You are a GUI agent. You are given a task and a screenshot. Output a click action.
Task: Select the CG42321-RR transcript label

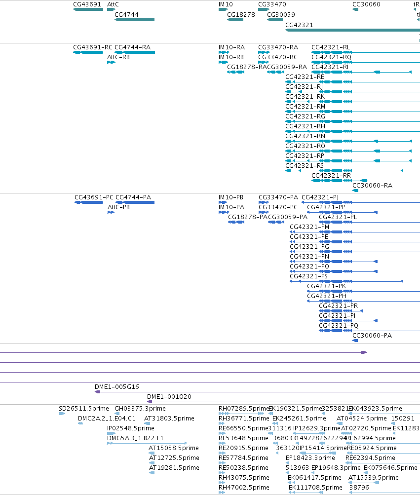point(331,176)
